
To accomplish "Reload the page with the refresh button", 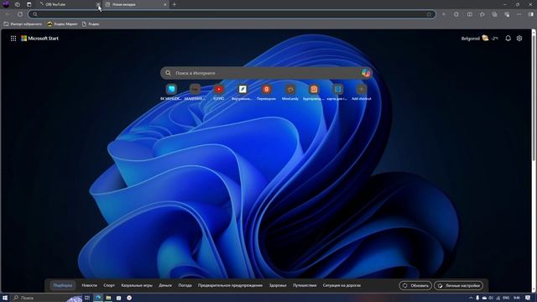I will click(20, 14).
